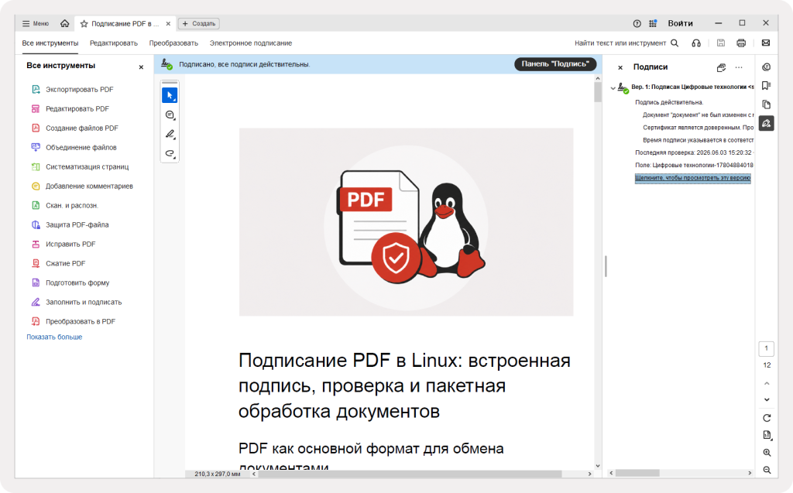The width and height of the screenshot is (793, 493).
Task: Collapse the Вер. 1 signature tree node
Action: [x=613, y=88]
